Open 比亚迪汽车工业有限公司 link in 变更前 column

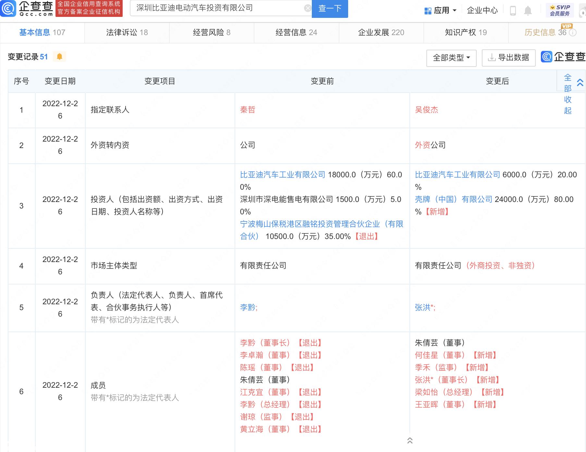[x=282, y=175]
